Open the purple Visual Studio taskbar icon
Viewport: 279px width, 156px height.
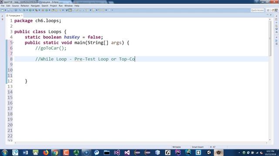(117, 153)
